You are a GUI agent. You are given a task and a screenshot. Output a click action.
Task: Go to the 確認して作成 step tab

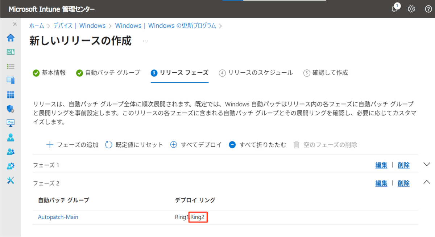(326, 73)
